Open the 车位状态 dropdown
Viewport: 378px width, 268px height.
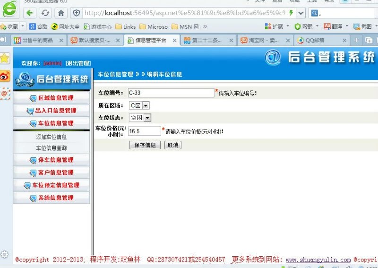(x=147, y=118)
